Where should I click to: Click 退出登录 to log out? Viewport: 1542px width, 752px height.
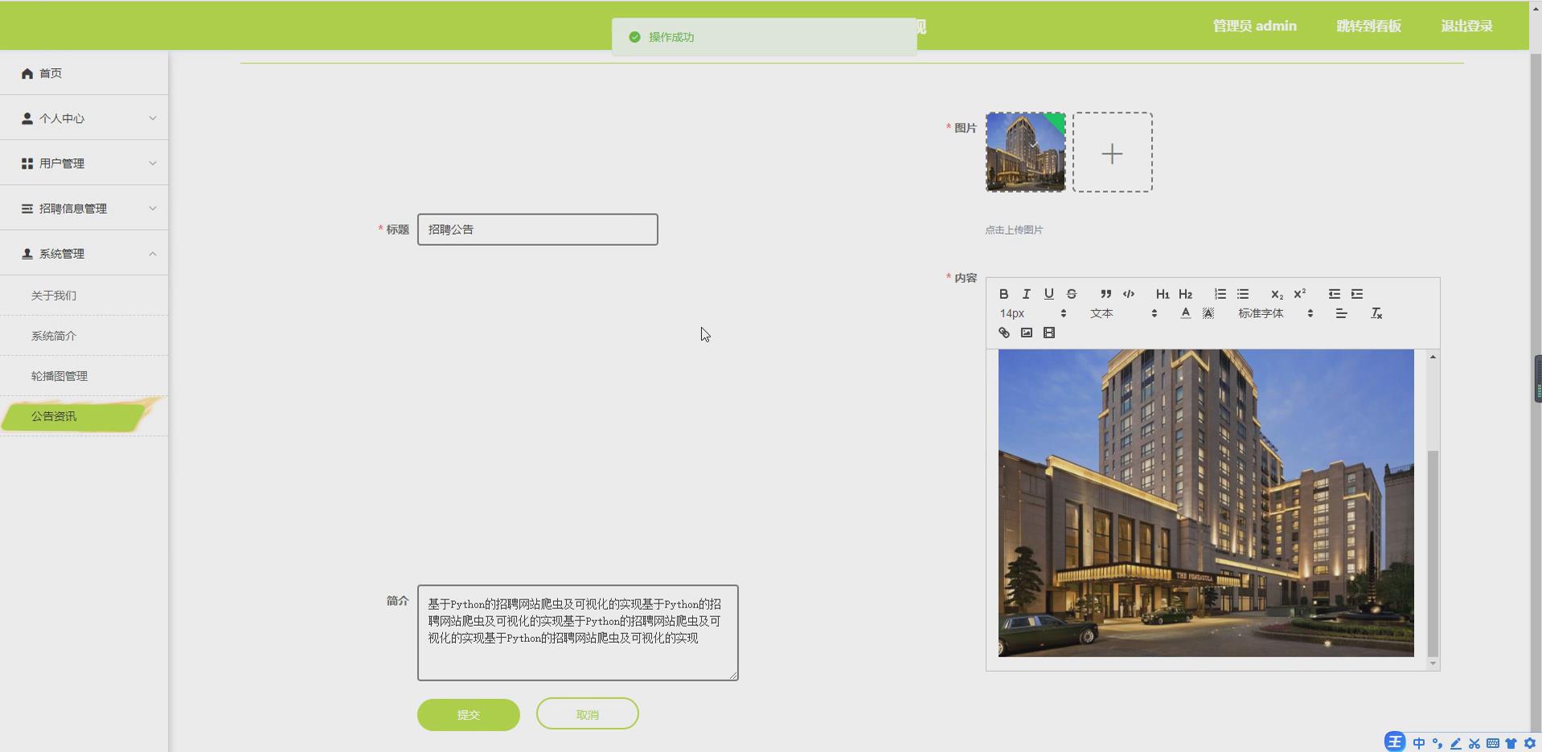coord(1466,26)
